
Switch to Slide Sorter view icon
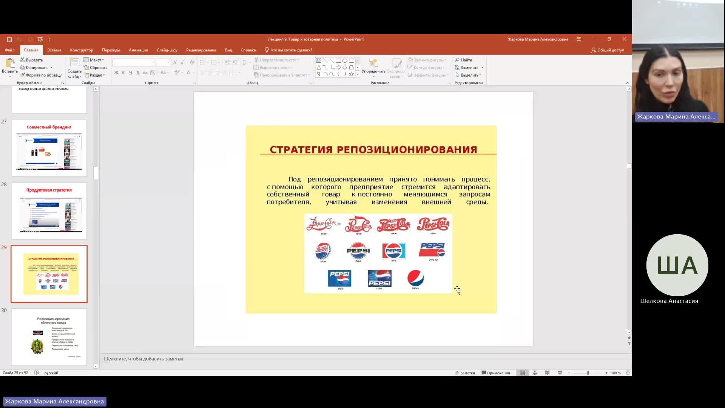(x=535, y=373)
